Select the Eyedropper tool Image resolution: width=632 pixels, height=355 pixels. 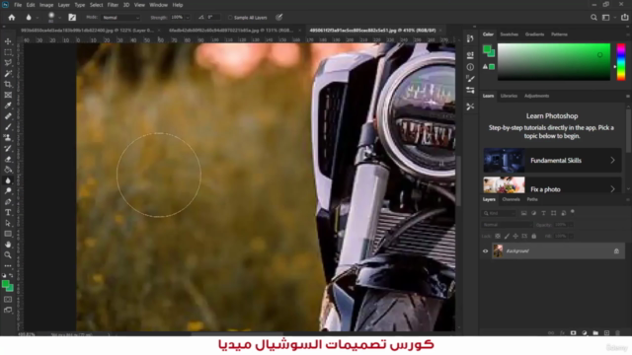[8, 106]
